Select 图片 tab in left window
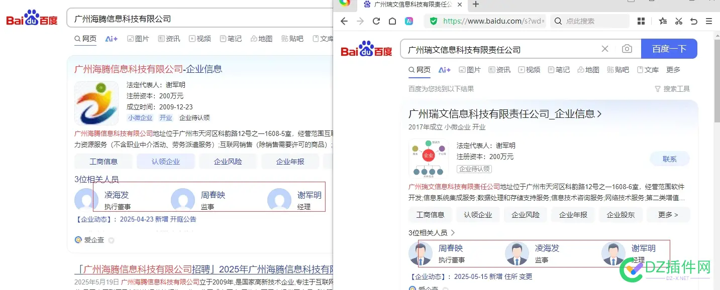Viewport: 720px width, 290px height. (138, 39)
